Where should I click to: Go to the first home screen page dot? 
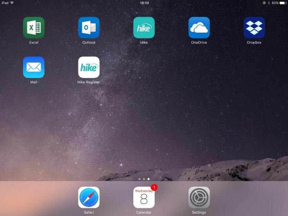point(140,179)
